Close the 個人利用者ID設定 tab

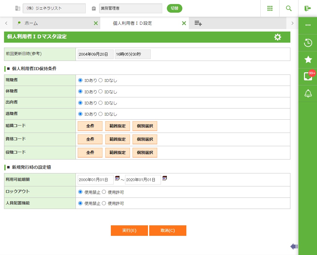(184, 23)
